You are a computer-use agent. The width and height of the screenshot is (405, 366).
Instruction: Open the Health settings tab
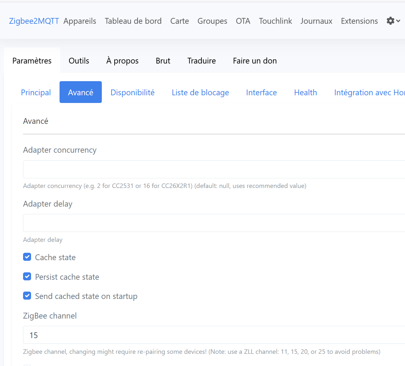coord(305,92)
